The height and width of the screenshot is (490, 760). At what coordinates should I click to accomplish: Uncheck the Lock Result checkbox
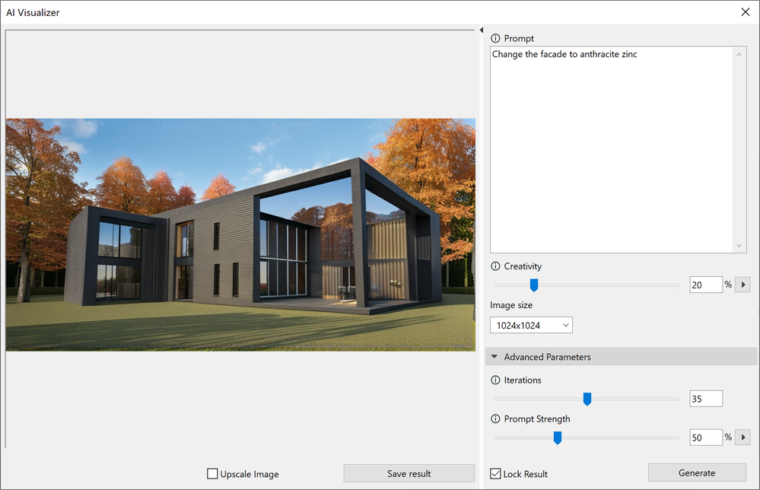[x=495, y=473]
